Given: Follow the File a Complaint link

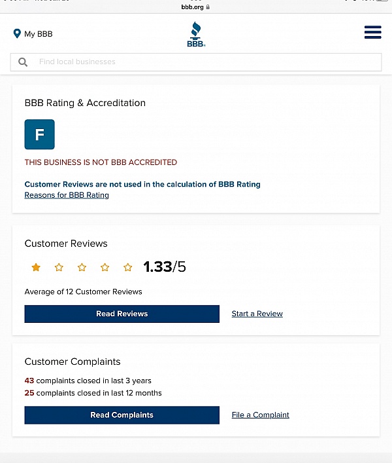Looking at the screenshot, I should click(x=260, y=415).
